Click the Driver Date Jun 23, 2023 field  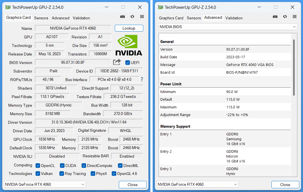(x=54, y=131)
